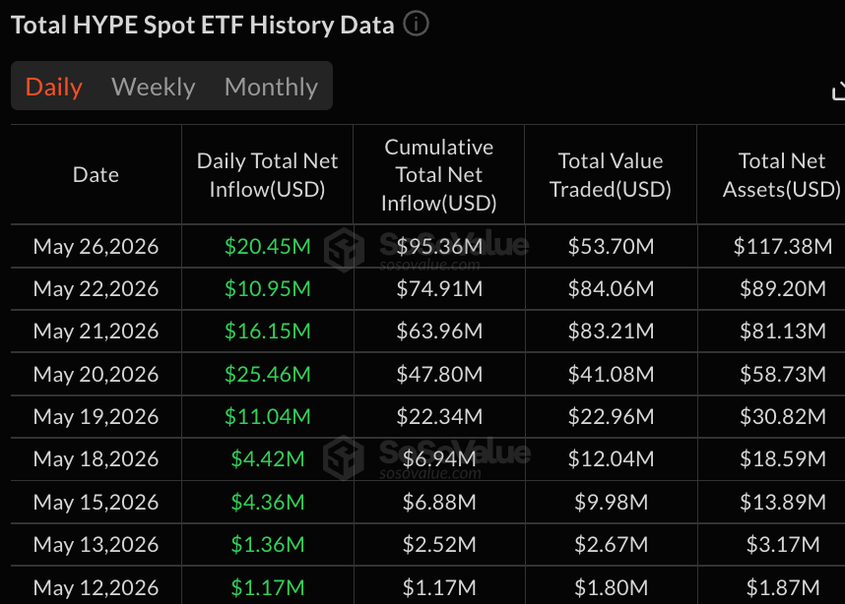The image size is (845, 604).
Task: Switch to the Monthly tab
Action: point(271,87)
